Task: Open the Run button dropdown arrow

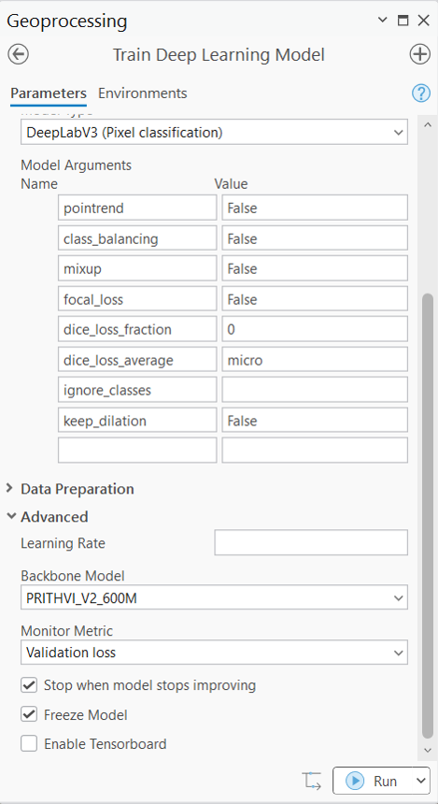Action: click(420, 781)
